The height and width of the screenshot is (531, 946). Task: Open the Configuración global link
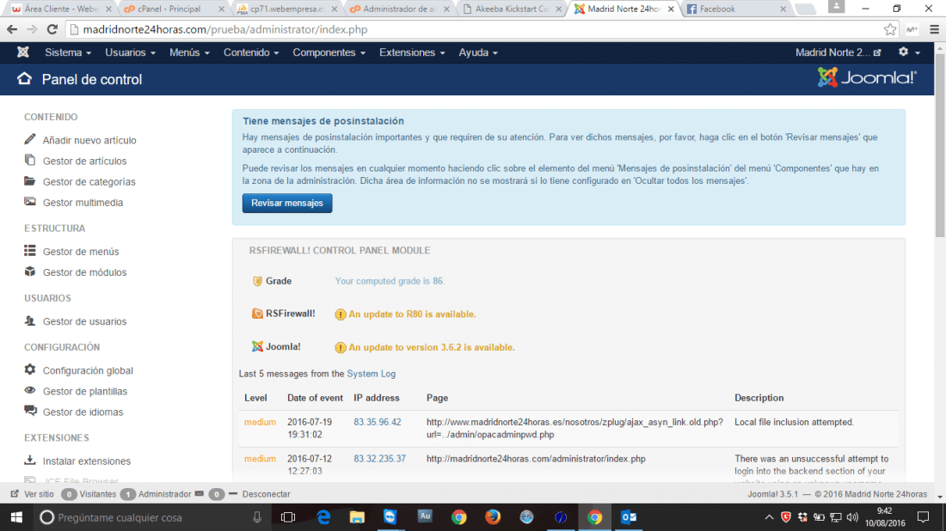coord(88,370)
